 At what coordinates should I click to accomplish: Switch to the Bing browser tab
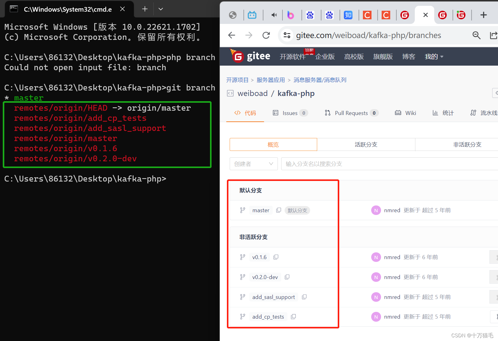click(x=290, y=15)
